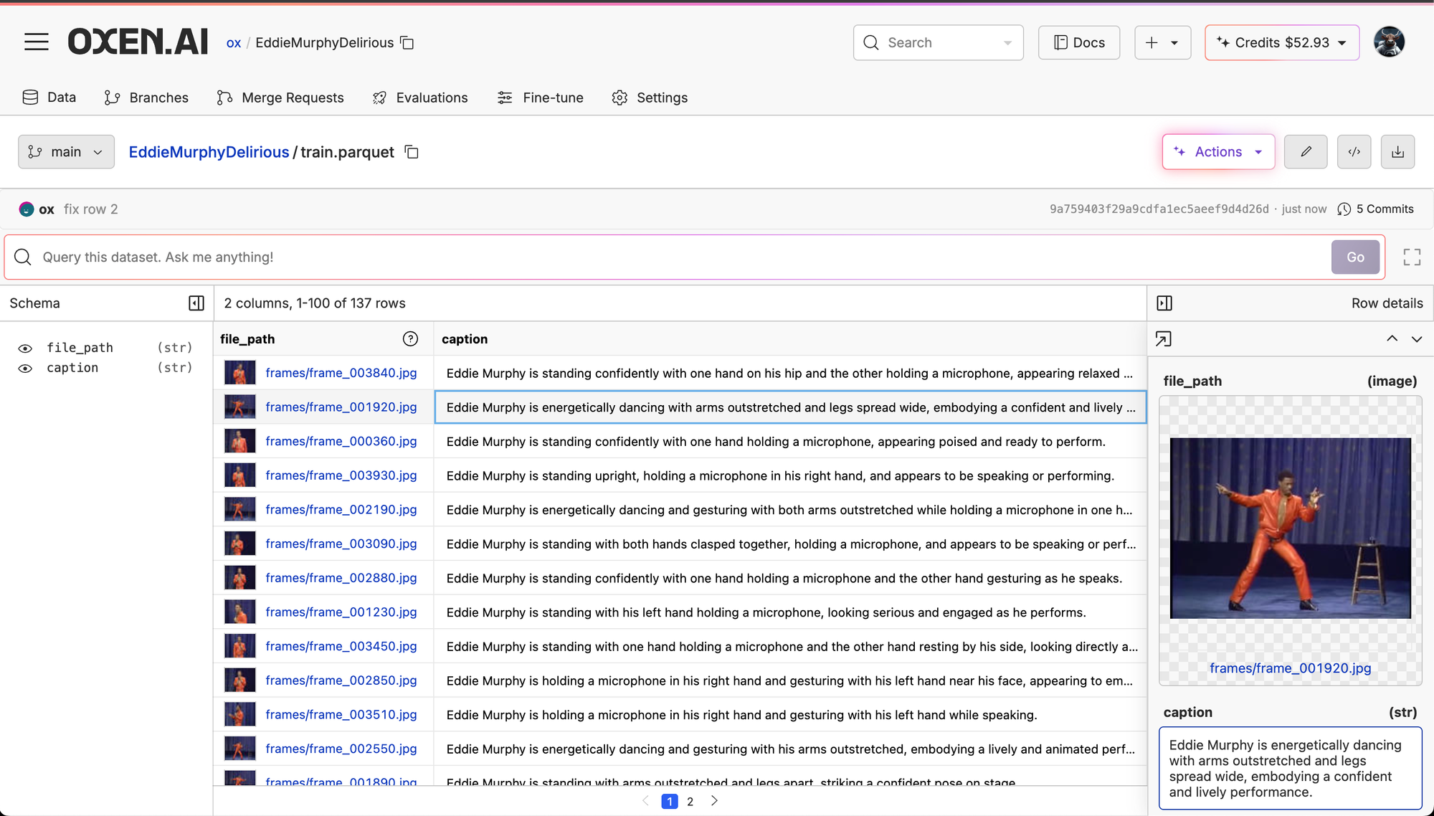The image size is (1434, 816).
Task: Open the frames/frame_003930.jpg link
Action: 341,475
